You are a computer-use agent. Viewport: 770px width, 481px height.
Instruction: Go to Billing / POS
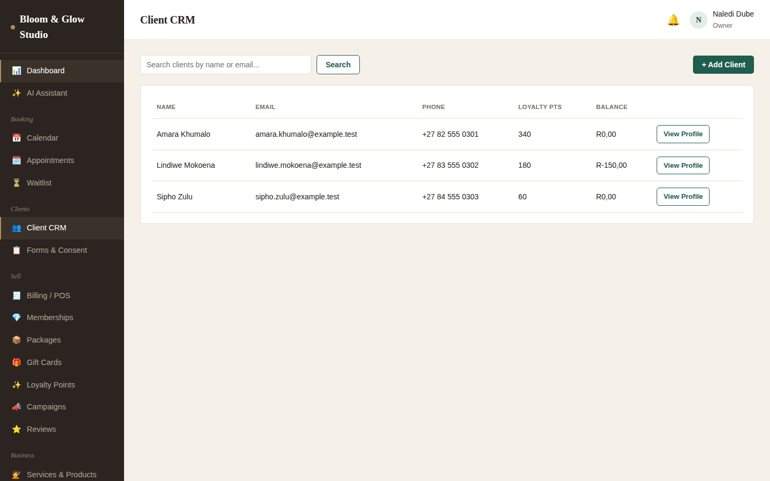coord(62,296)
